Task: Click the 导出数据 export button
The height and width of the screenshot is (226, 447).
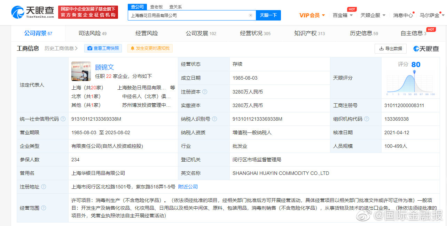Action: pyautogui.click(x=391, y=49)
